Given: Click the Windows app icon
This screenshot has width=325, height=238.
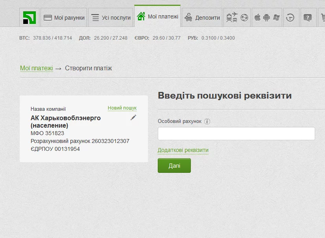Looking at the screenshot, I should (276, 18).
